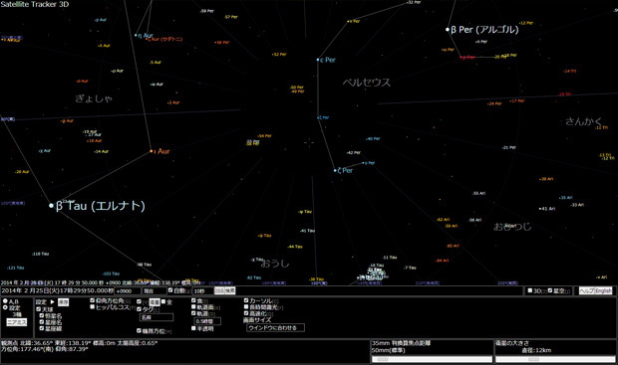
Task: Open the ウインドウに合わせる screen size dropdown
Action: click(x=275, y=327)
